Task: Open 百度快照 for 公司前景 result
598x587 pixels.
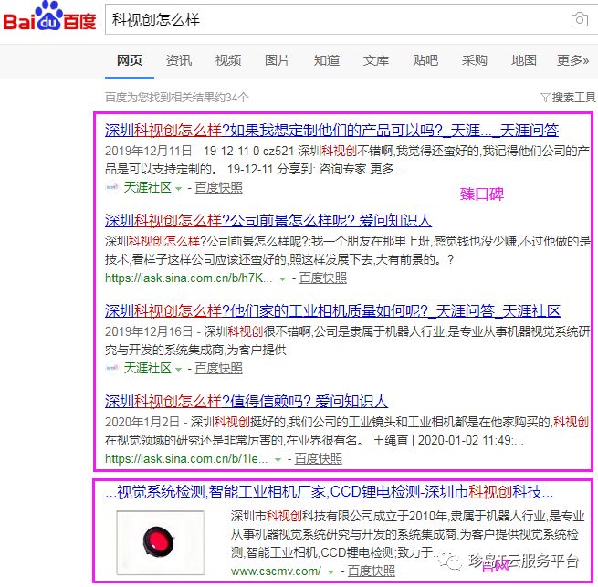Action: click(322, 278)
